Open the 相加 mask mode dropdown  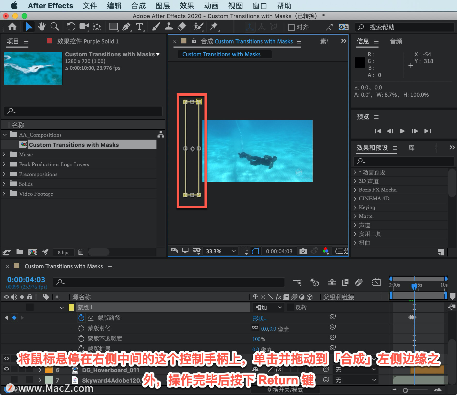(269, 308)
